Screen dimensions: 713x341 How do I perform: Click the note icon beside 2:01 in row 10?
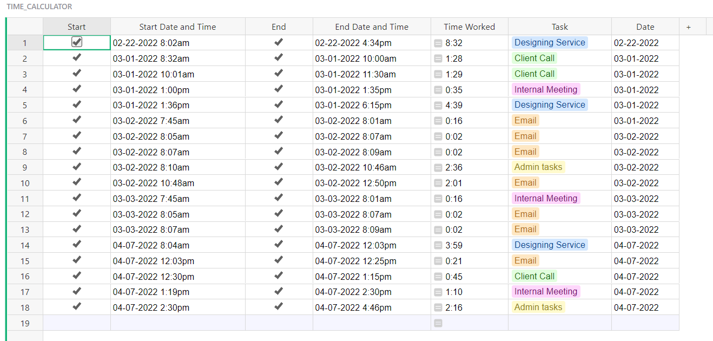tap(437, 183)
